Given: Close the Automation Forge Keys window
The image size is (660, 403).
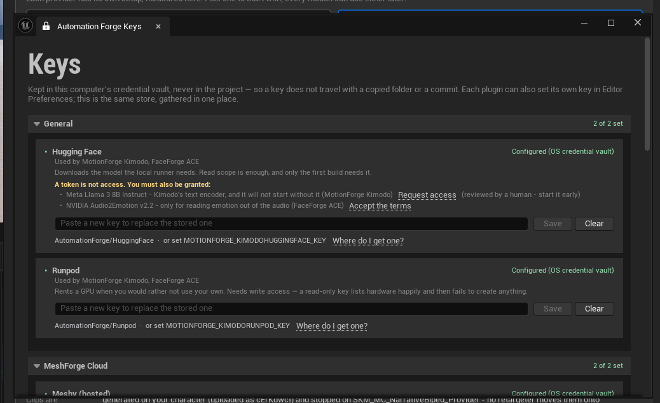Looking at the screenshot, I should click(637, 23).
